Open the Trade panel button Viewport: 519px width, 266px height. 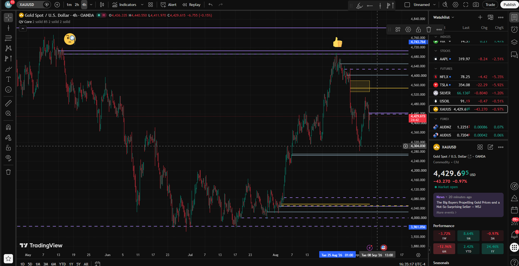pos(490,5)
